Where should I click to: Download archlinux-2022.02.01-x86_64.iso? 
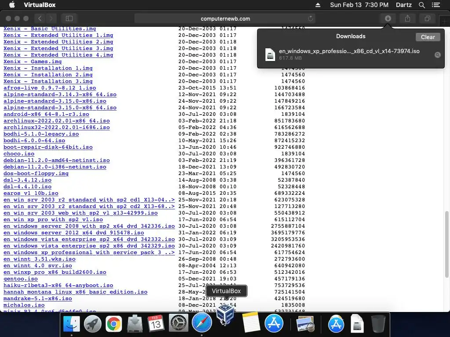pos(57,121)
